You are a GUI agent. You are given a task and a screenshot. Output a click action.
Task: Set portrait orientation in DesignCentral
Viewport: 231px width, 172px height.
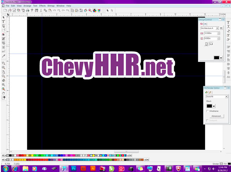206,44
